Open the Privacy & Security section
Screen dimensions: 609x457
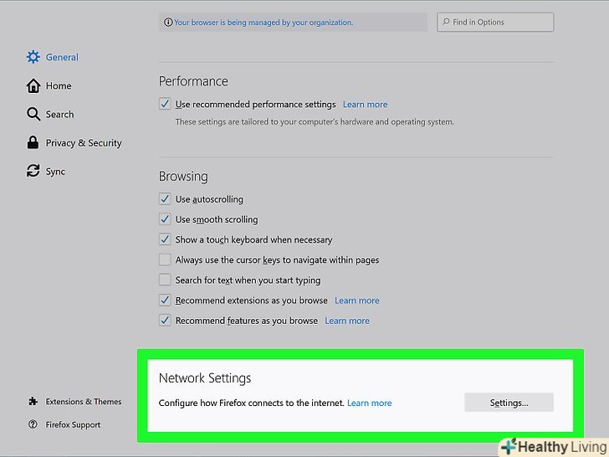[83, 143]
